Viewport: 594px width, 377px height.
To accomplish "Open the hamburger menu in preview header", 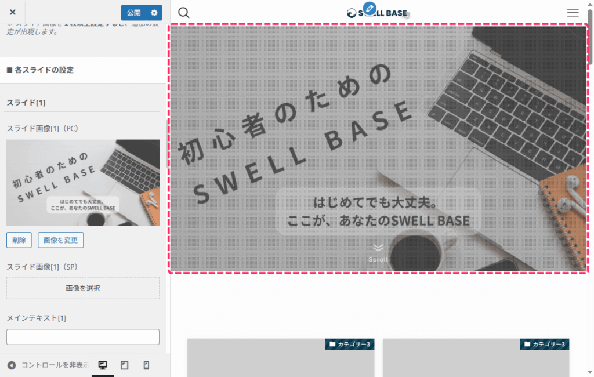I will (x=573, y=13).
